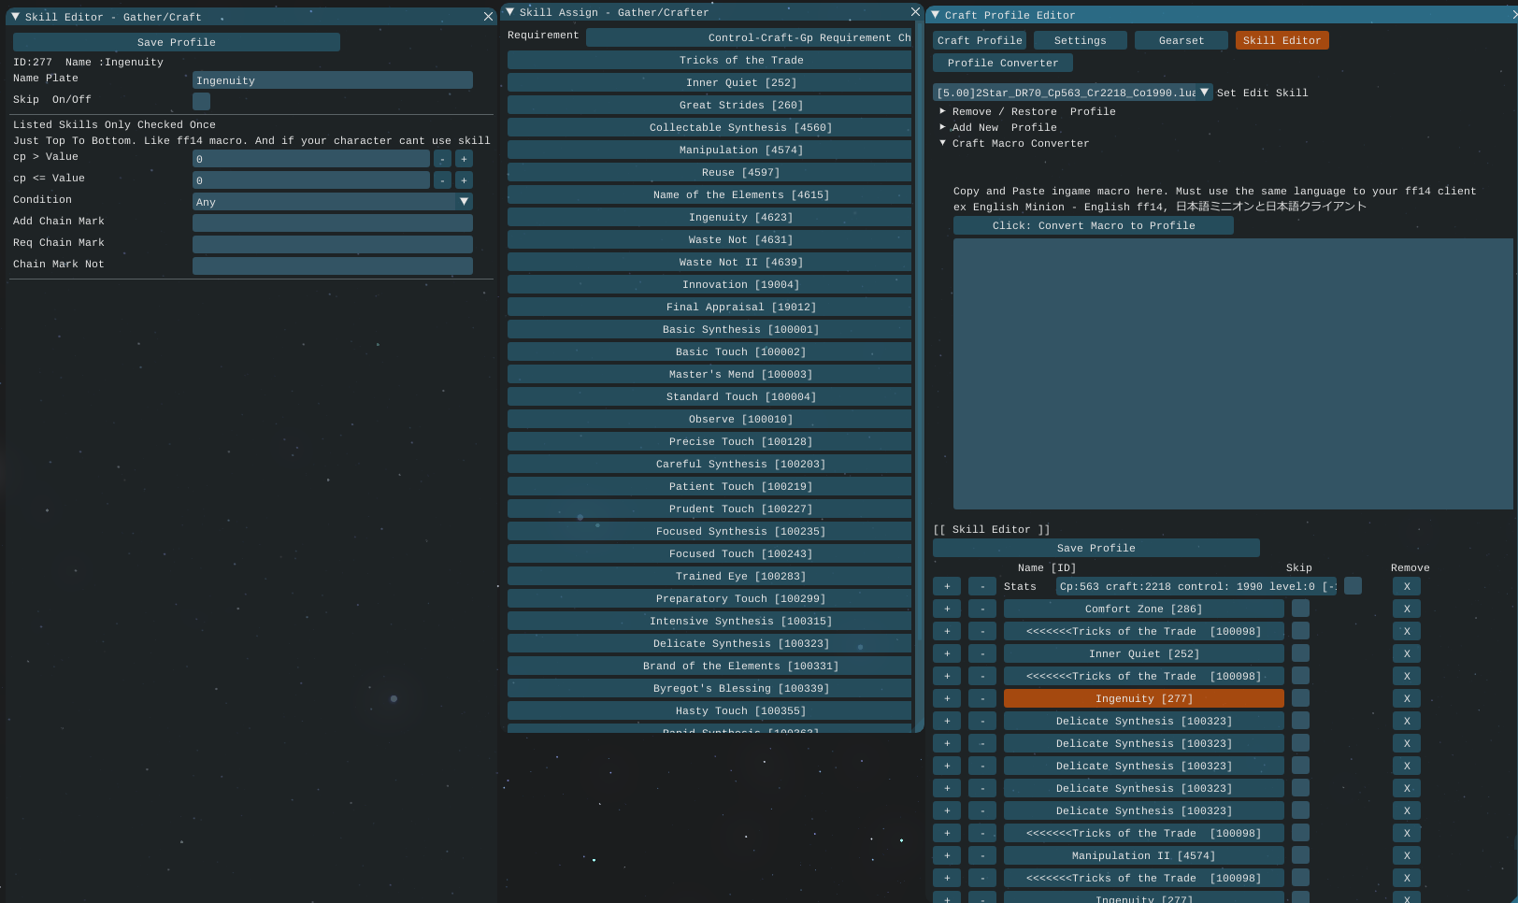The height and width of the screenshot is (903, 1518).
Task: Click the Name Plate input field
Action: pos(332,80)
